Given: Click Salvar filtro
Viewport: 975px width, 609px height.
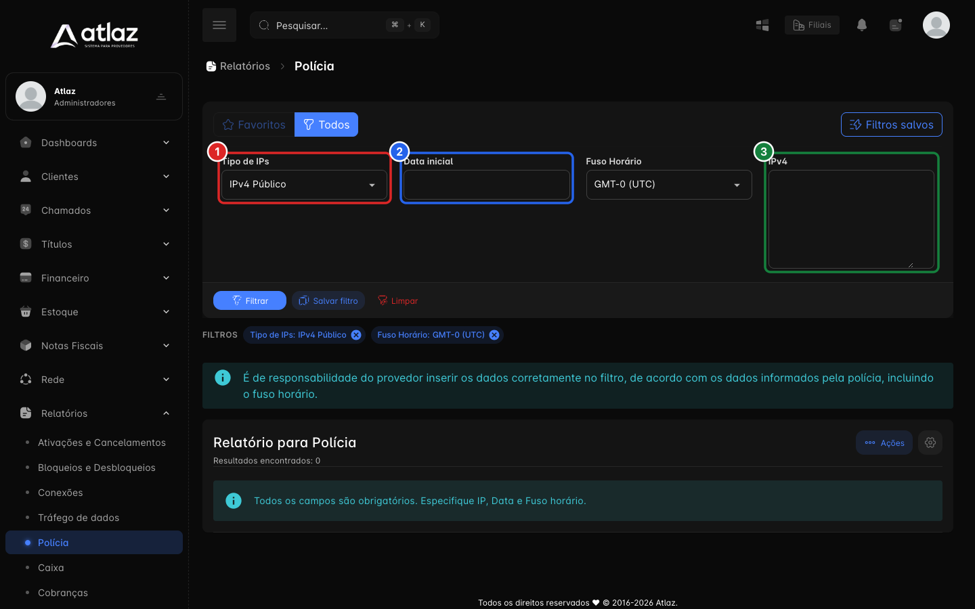Looking at the screenshot, I should tap(328, 300).
